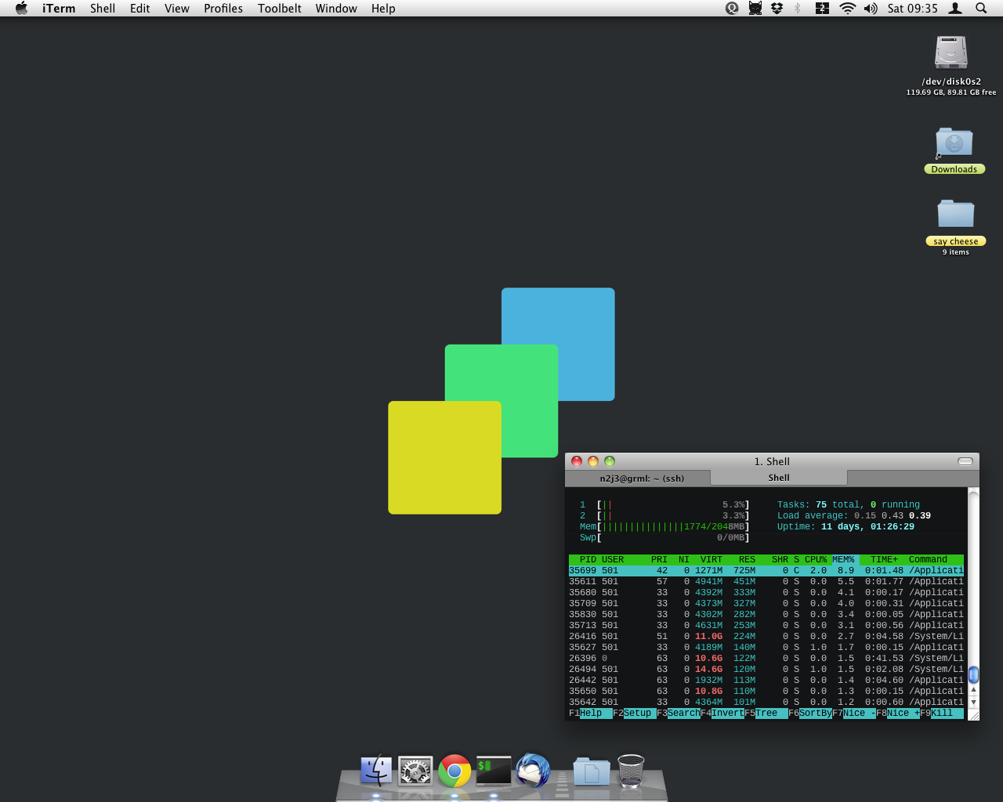Image resolution: width=1003 pixels, height=802 pixels.
Task: Open the Dropbox menu bar icon
Action: click(777, 8)
